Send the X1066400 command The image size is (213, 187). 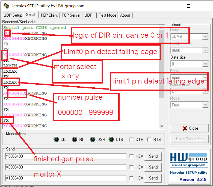(x=153, y=178)
